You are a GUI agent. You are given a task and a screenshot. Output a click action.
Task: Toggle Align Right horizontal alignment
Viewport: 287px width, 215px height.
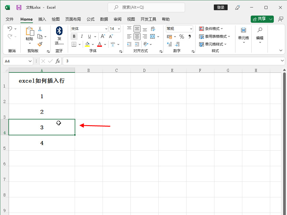145,36
